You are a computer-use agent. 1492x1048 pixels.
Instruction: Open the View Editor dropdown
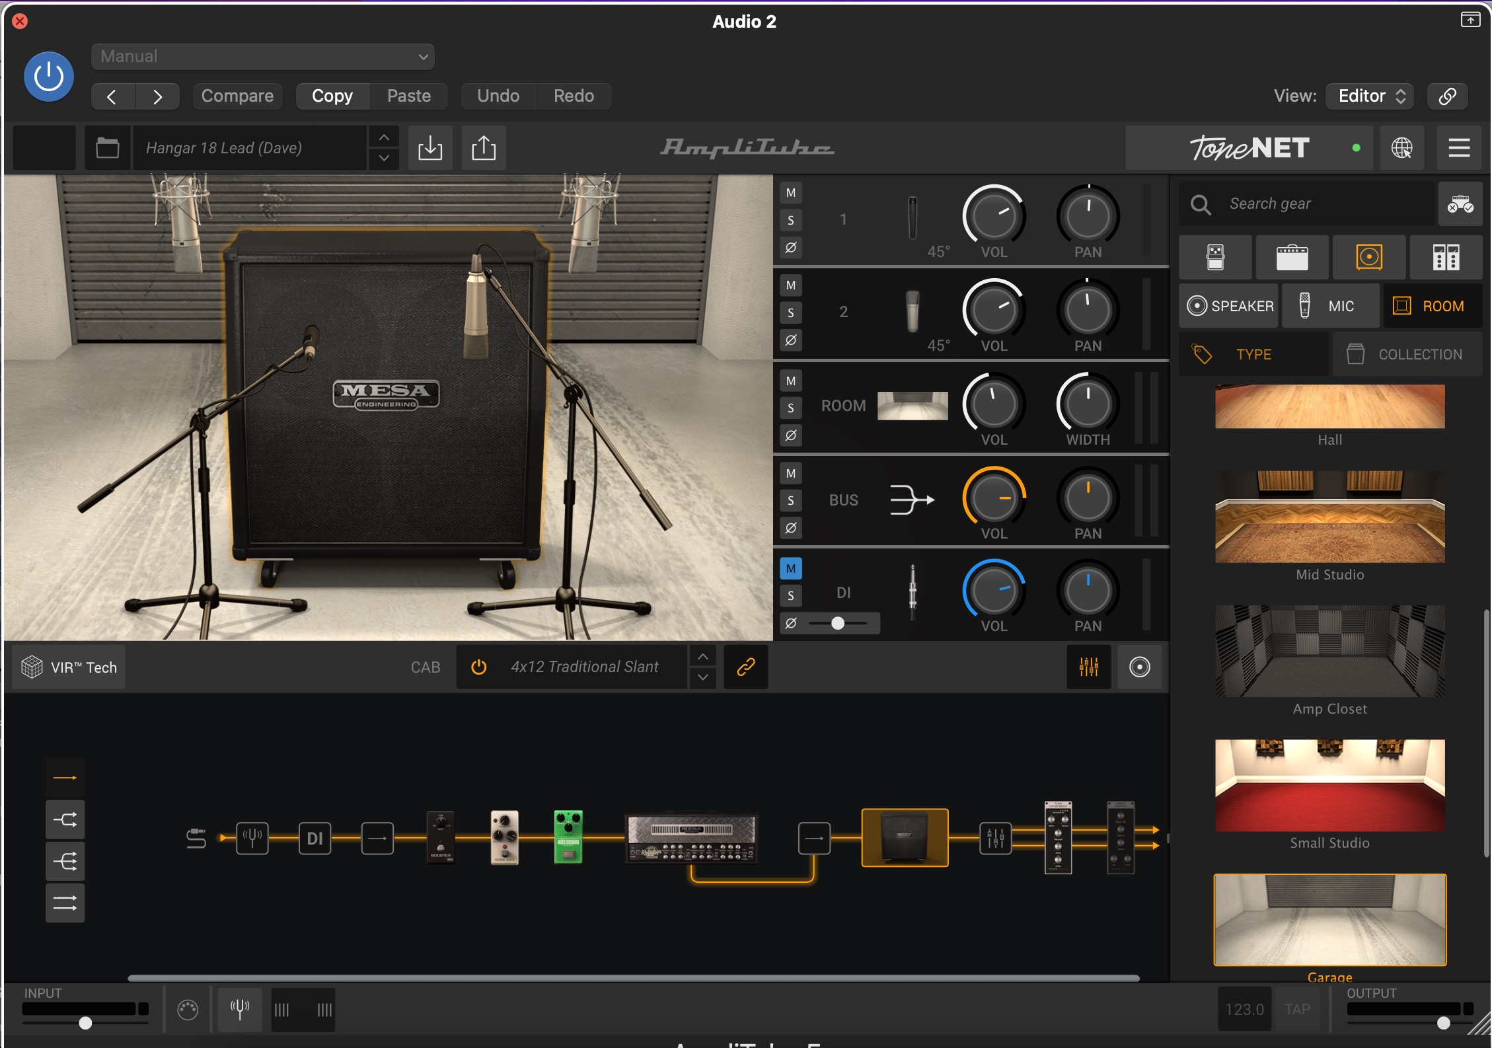pyautogui.click(x=1370, y=96)
